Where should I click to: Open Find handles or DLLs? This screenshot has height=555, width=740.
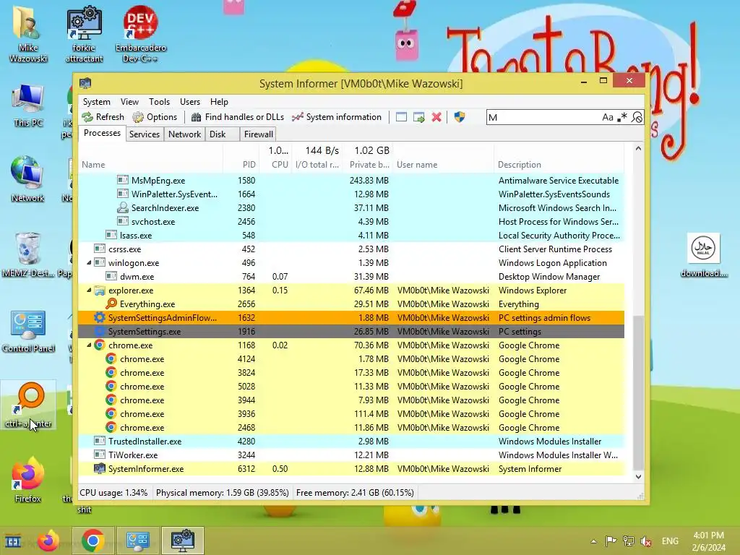click(x=238, y=117)
